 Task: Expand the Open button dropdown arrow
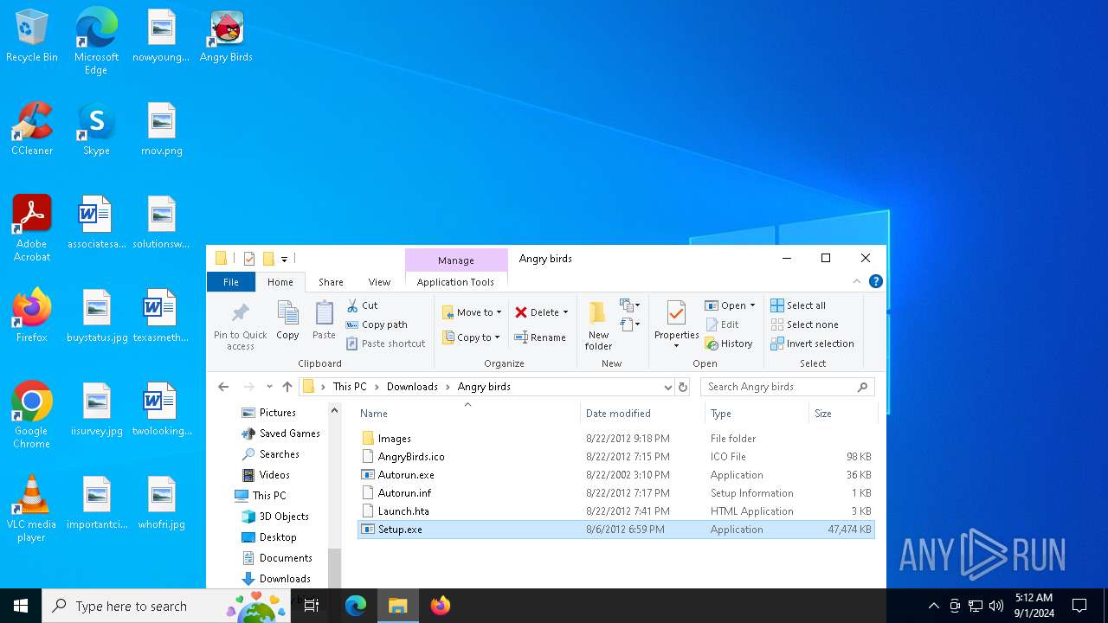[752, 305]
